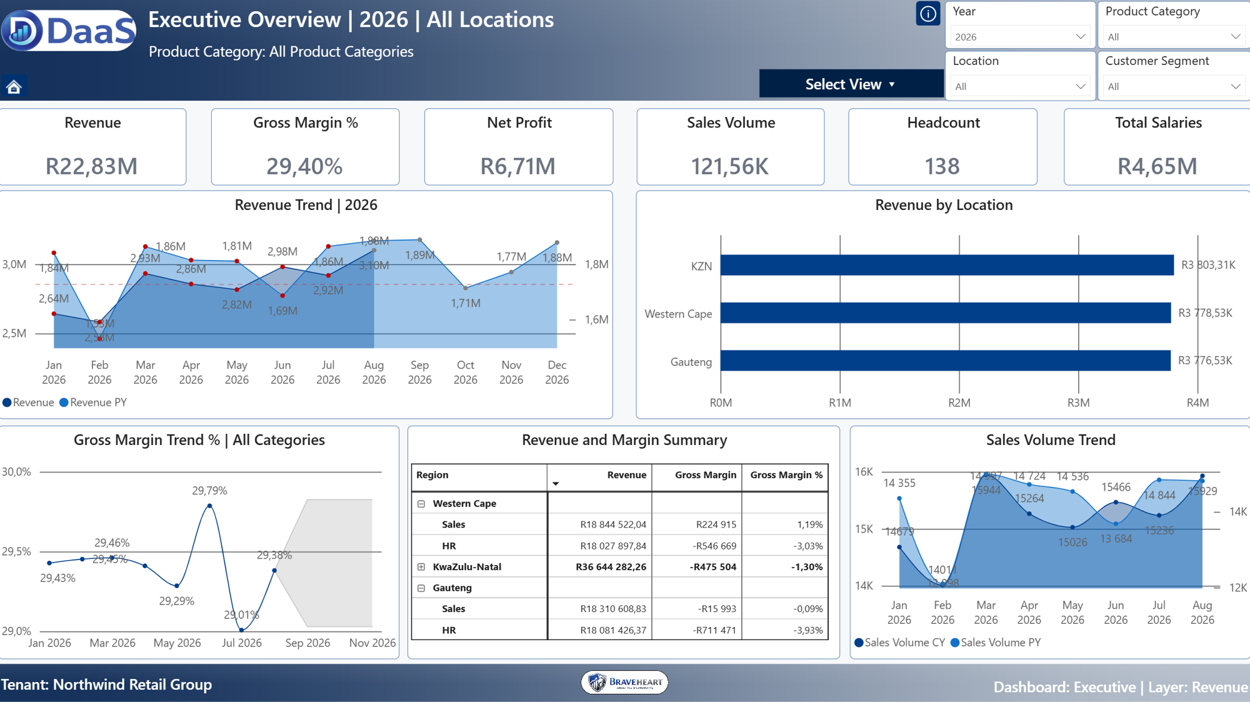Select the Headcount card
Screen dimensions: 1250x702
point(942,147)
